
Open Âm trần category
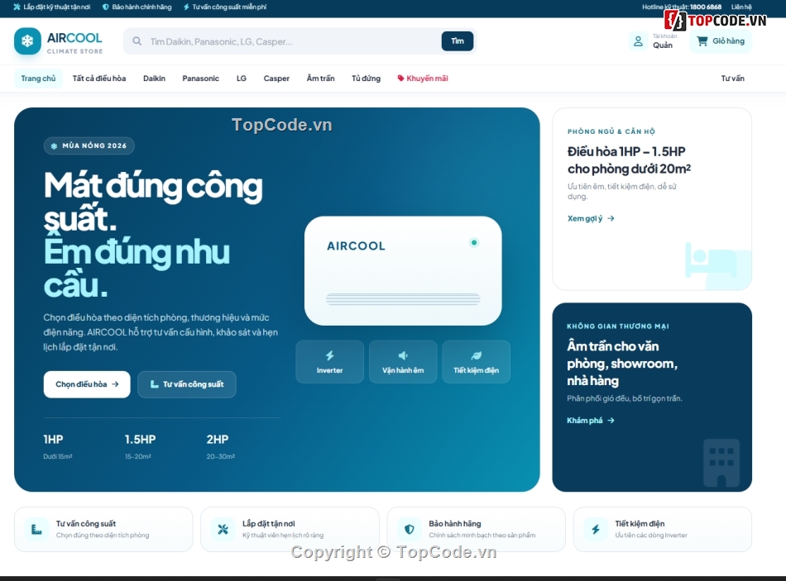(321, 79)
